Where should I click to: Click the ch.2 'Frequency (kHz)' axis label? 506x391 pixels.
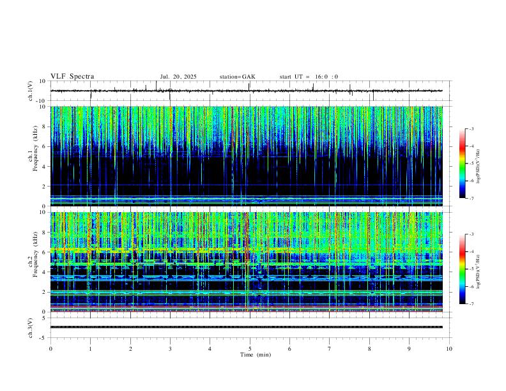[35, 254]
